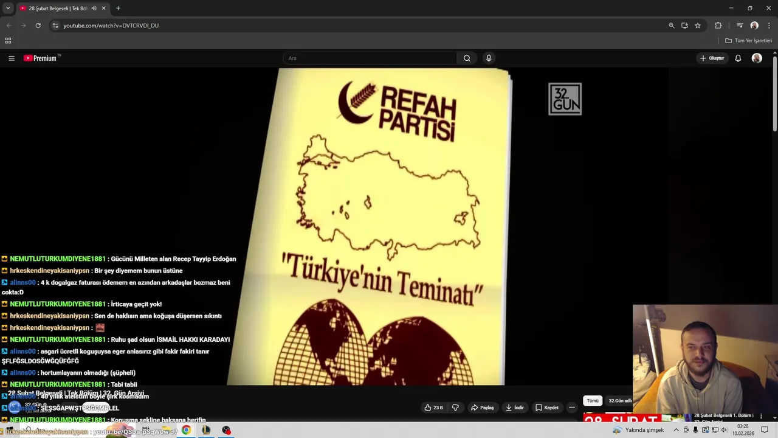Focus the Ara search field
This screenshot has width=778, height=438.
370,58
